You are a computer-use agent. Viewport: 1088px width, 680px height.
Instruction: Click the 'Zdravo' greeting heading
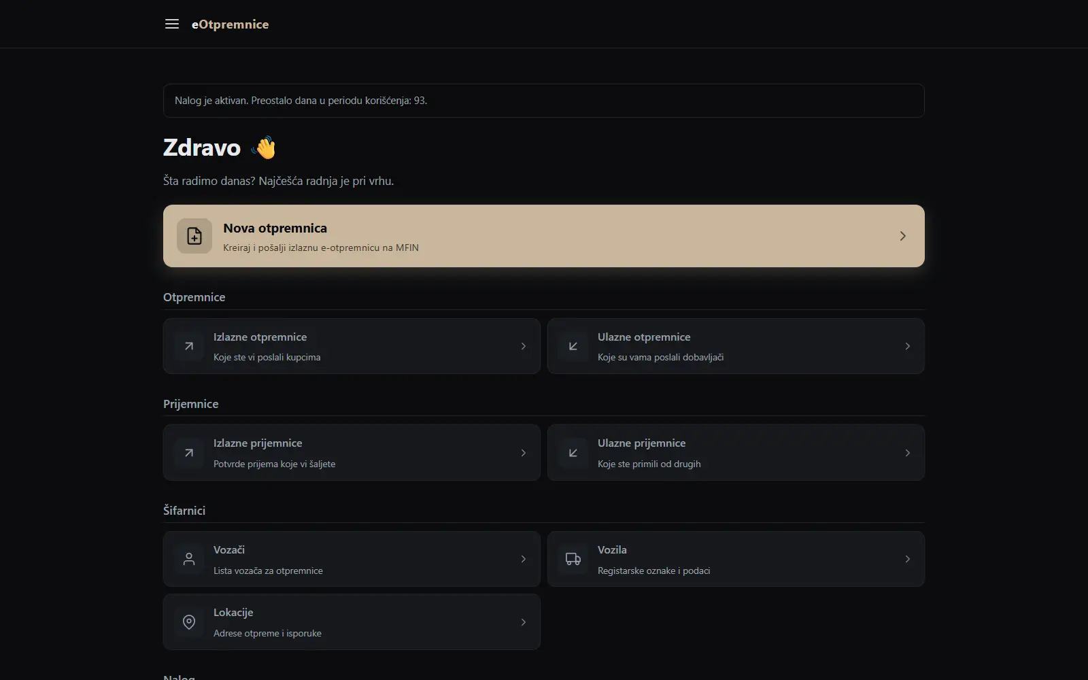202,148
